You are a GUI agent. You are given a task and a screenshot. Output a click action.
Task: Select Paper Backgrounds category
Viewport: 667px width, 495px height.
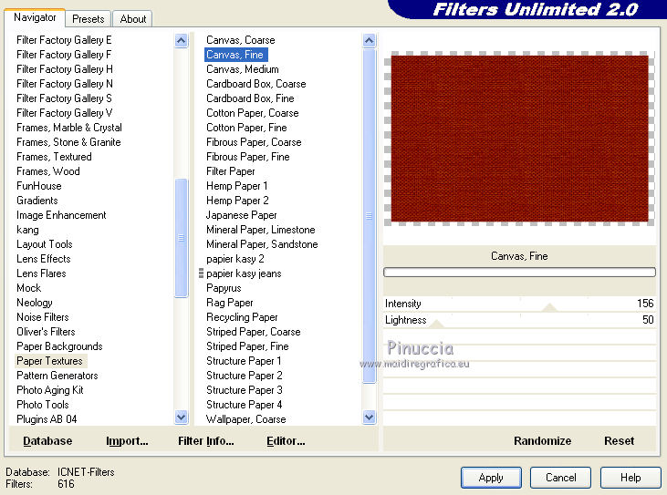[59, 346]
